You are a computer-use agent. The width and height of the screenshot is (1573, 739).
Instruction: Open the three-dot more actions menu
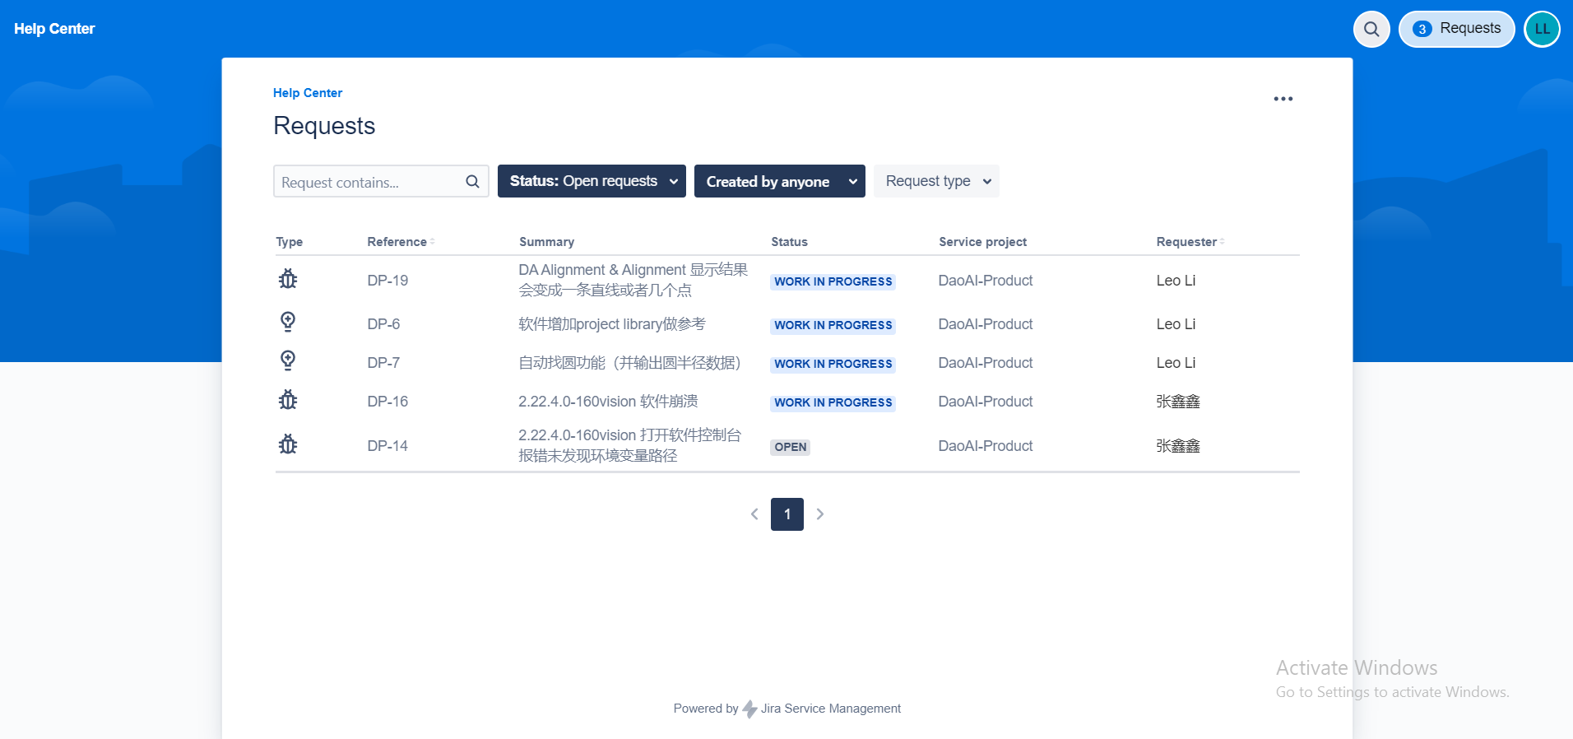pos(1283,99)
